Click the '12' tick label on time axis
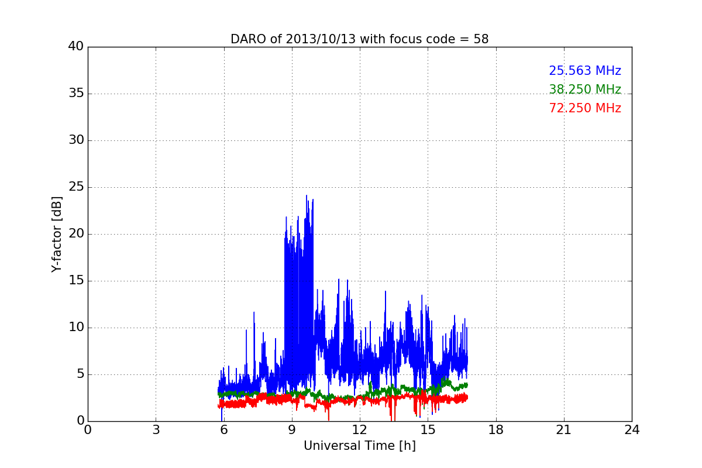The height and width of the screenshot is (468, 702). tap(360, 430)
